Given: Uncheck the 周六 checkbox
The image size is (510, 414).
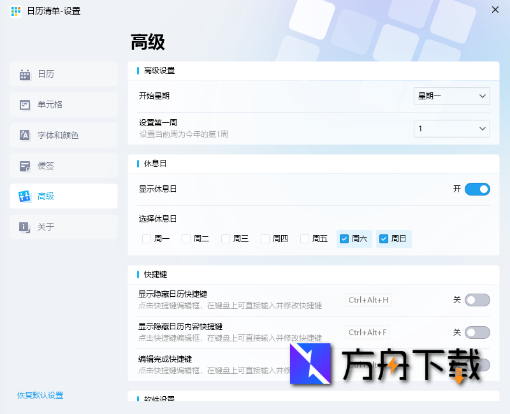Looking at the screenshot, I should (345, 238).
